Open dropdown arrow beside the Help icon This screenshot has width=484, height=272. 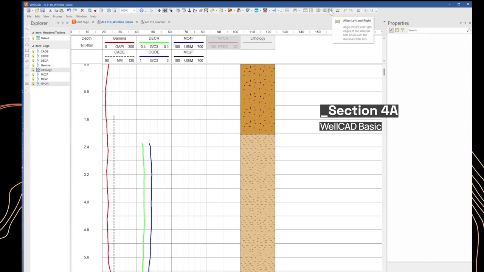tap(146, 11)
